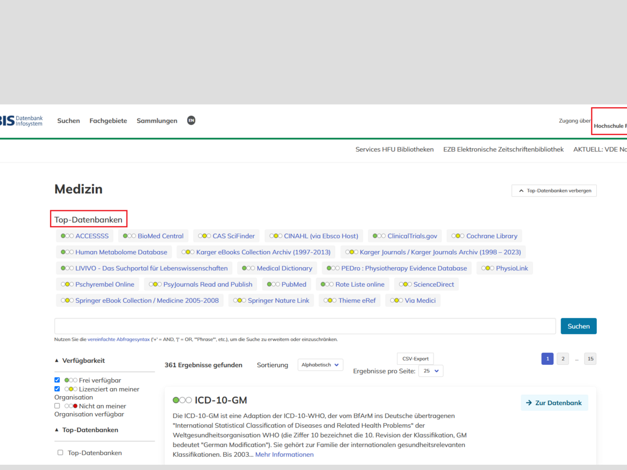Open Thieme eRef database
This screenshot has width=627, height=470.
point(350,301)
